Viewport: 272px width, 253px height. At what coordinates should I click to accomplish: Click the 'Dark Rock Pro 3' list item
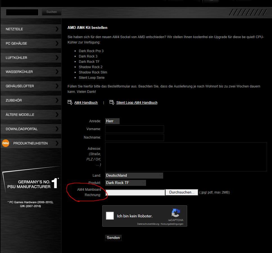pyautogui.click(x=91, y=51)
